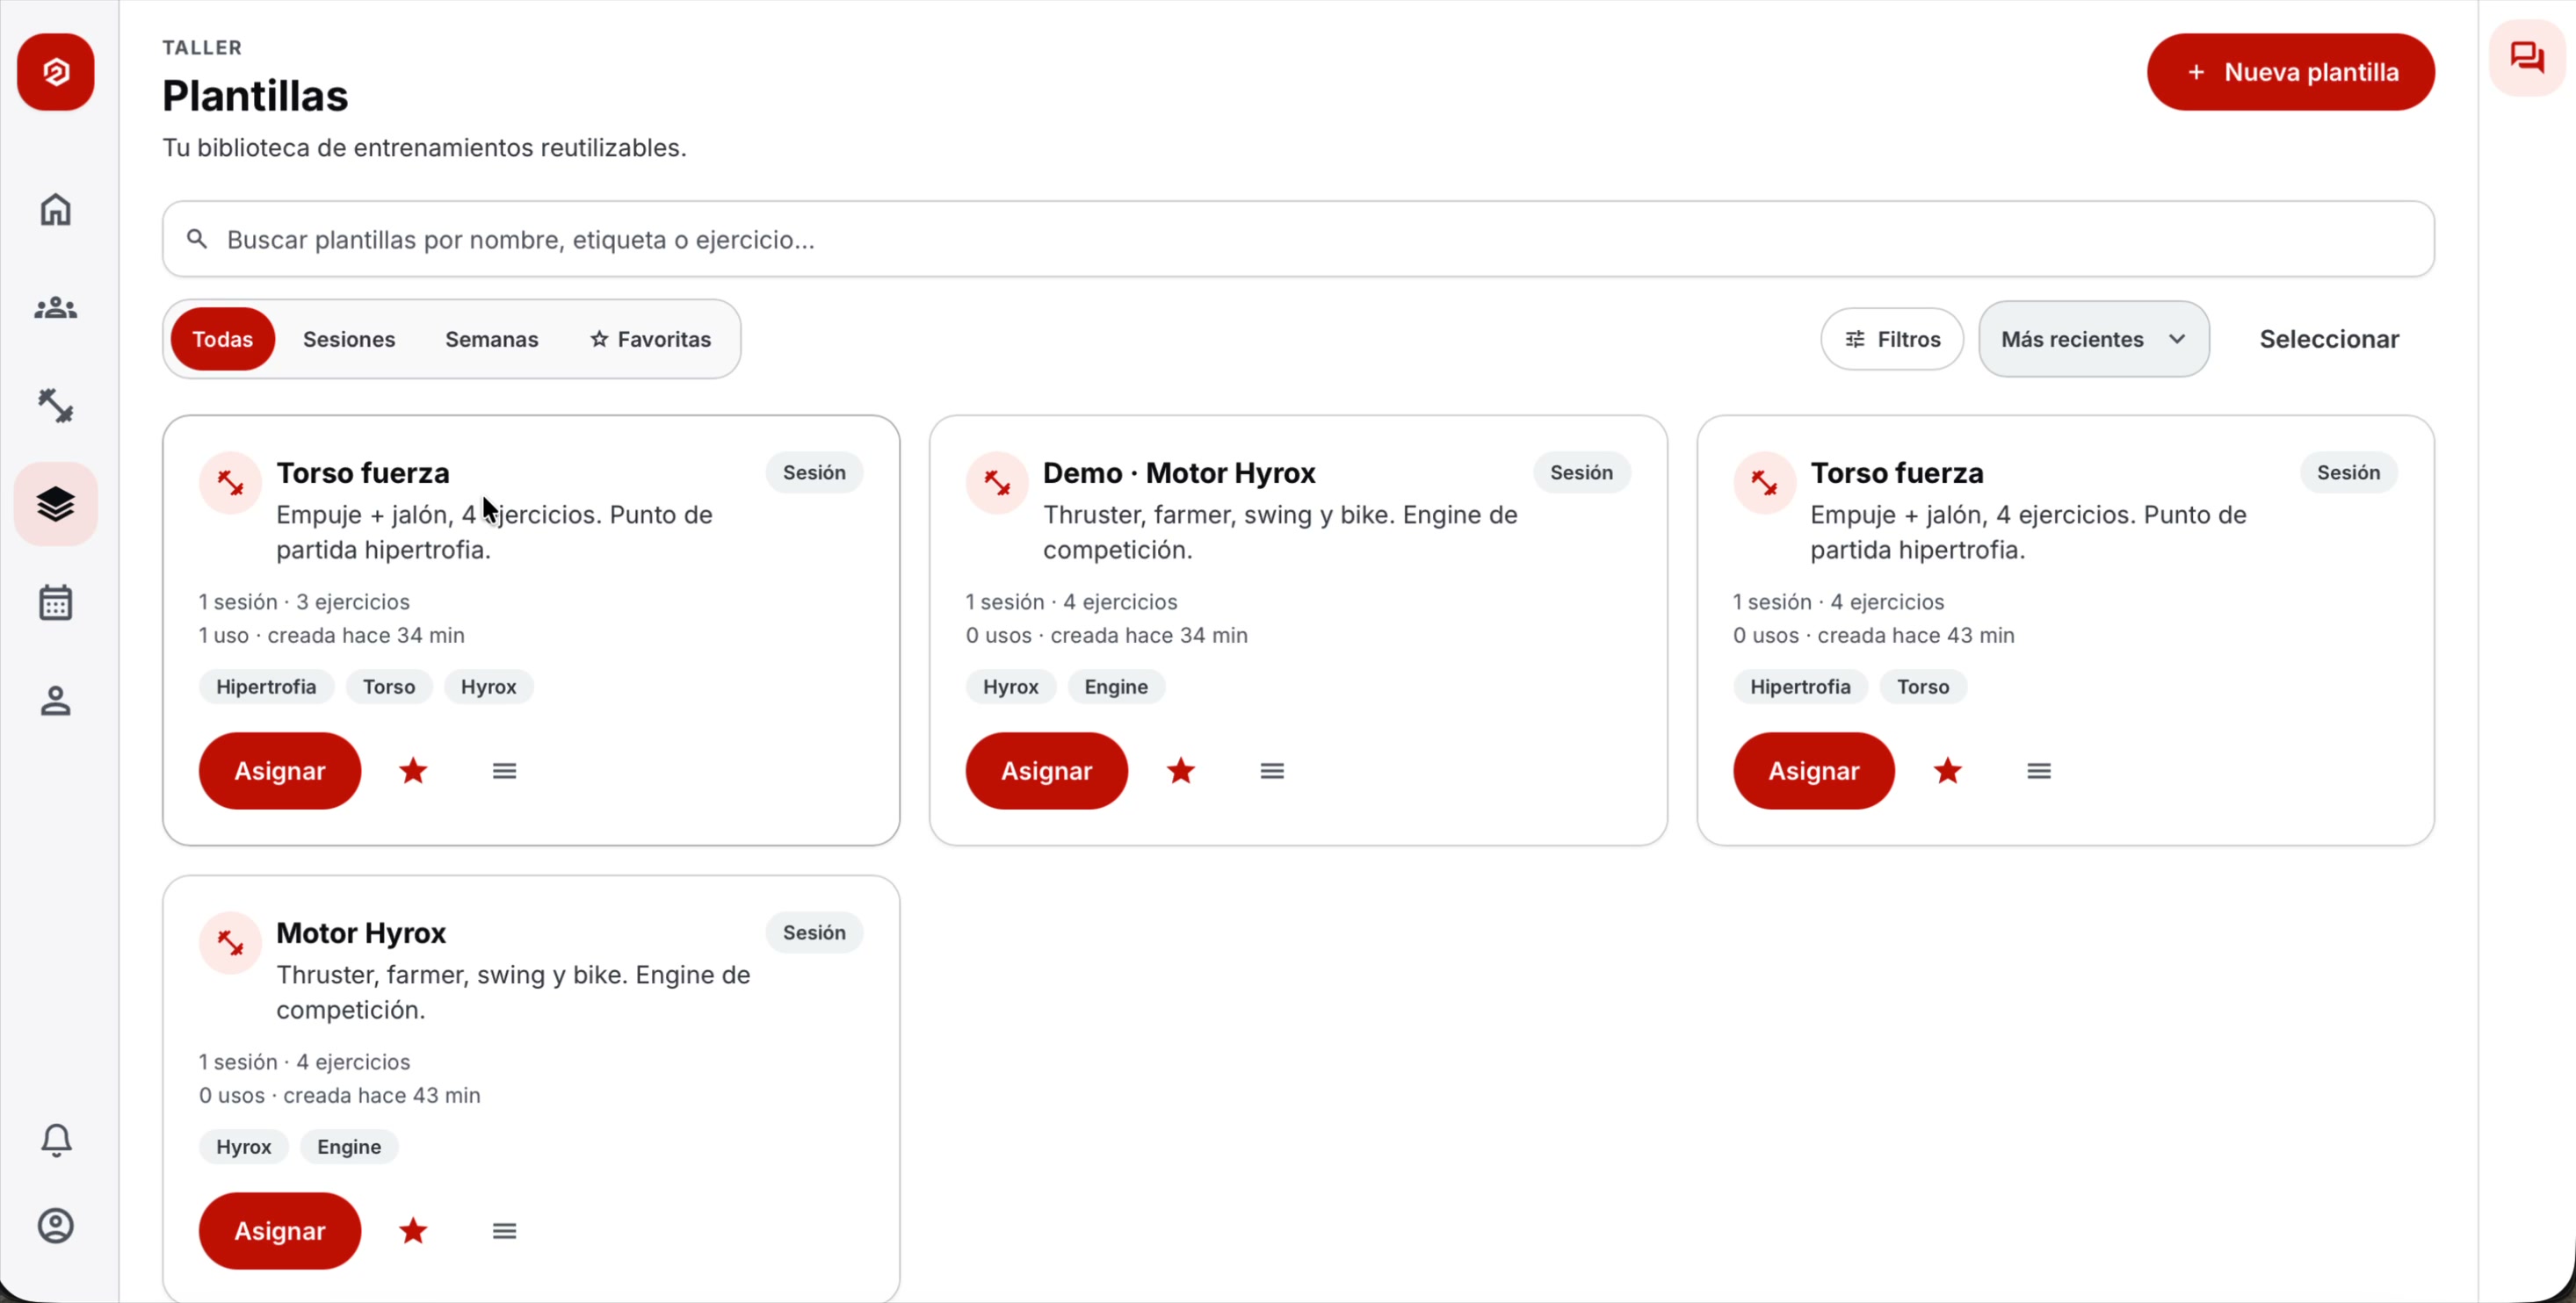
Task: Open the templates layers sidebar icon
Action: [56, 504]
